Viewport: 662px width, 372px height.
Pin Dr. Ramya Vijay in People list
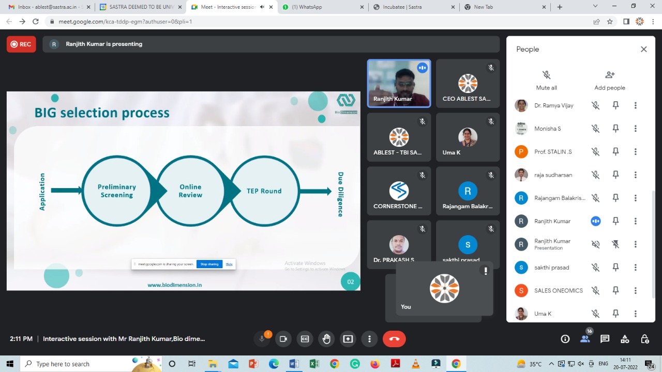point(615,105)
